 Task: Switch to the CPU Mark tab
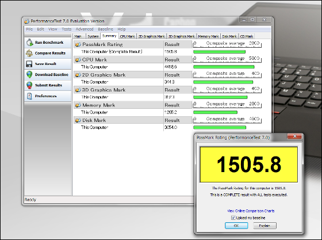click(127, 36)
